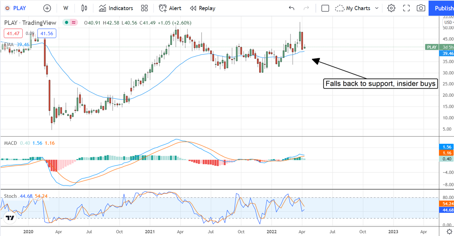Screen dimensions: 454x236
Task: Open the W interval selector
Action: click(65, 8)
